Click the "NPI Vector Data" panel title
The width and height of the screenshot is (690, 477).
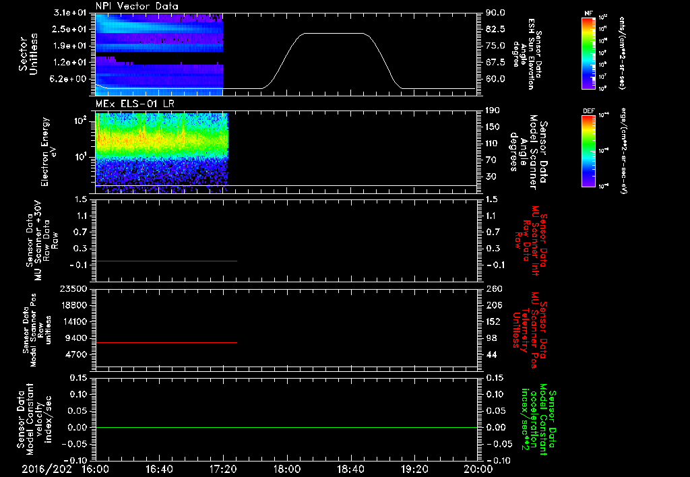pyautogui.click(x=137, y=6)
